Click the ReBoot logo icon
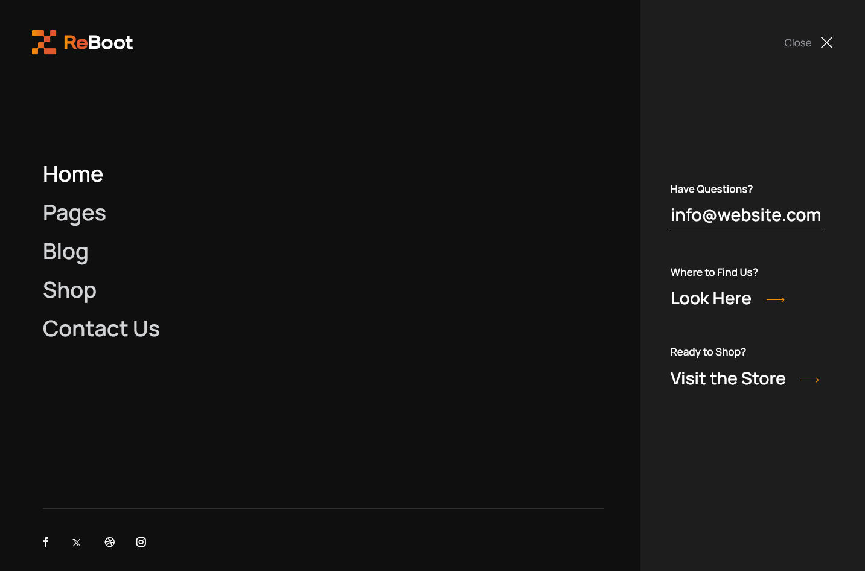 tap(44, 42)
